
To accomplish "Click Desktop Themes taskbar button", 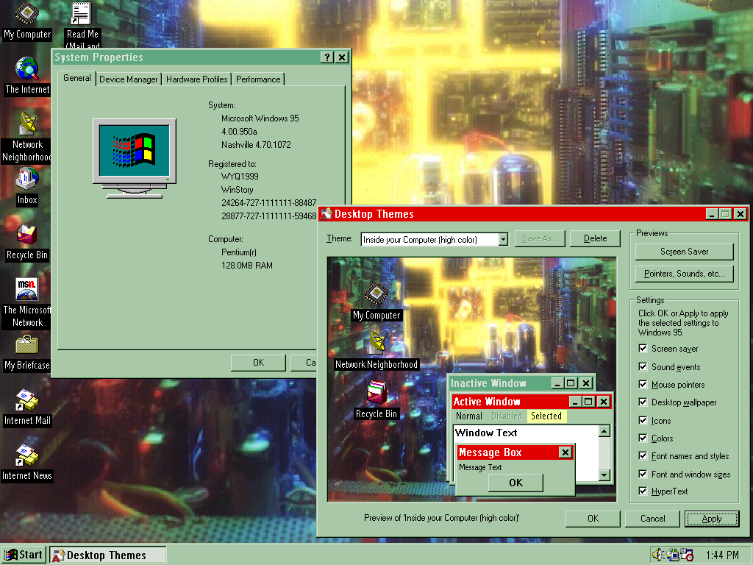I will point(107,555).
